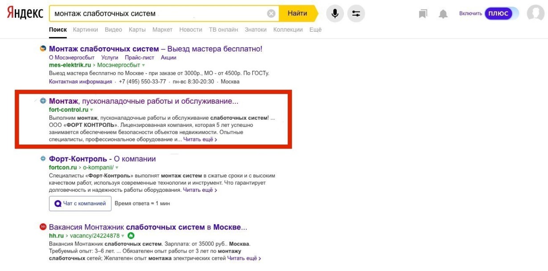Open fort-control.ru green URL

(x=69, y=109)
